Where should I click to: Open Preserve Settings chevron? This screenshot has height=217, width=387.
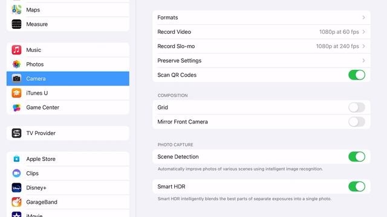tap(363, 60)
